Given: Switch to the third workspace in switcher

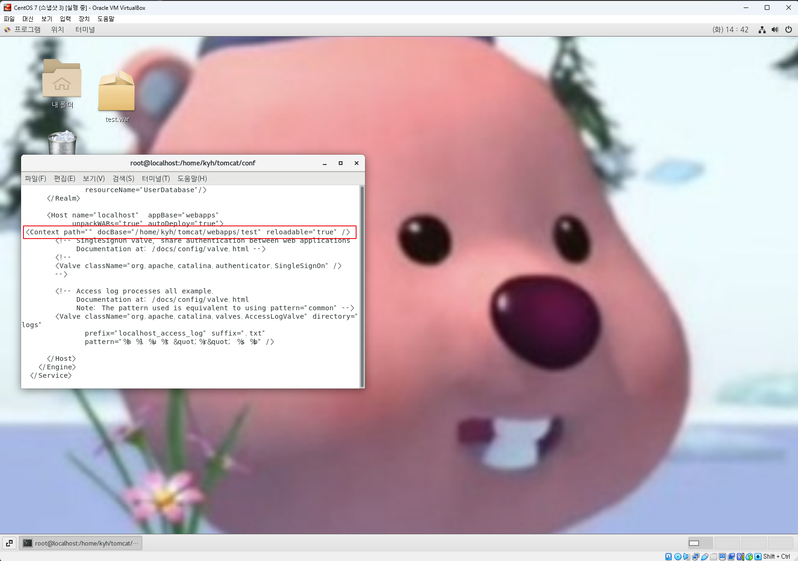Looking at the screenshot, I should click(x=753, y=543).
